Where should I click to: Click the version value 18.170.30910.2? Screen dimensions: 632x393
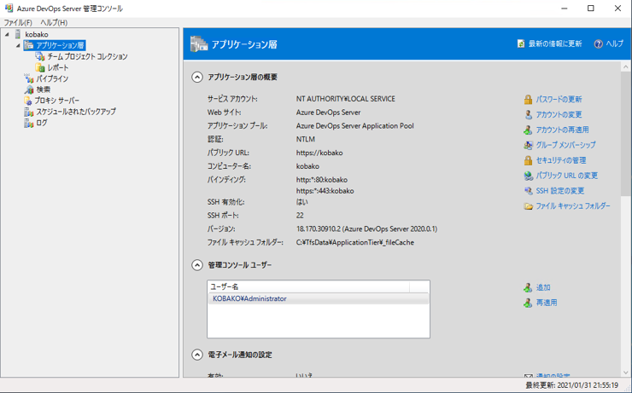[366, 228]
